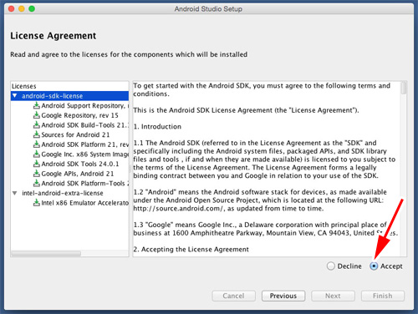418x314 pixels.
Task: Select the Accept radio button
Action: coord(374,266)
